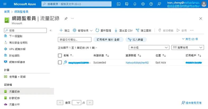Open the 未分組 grouping dropdown
The height and width of the screenshot is (109, 208).
click(x=149, y=47)
